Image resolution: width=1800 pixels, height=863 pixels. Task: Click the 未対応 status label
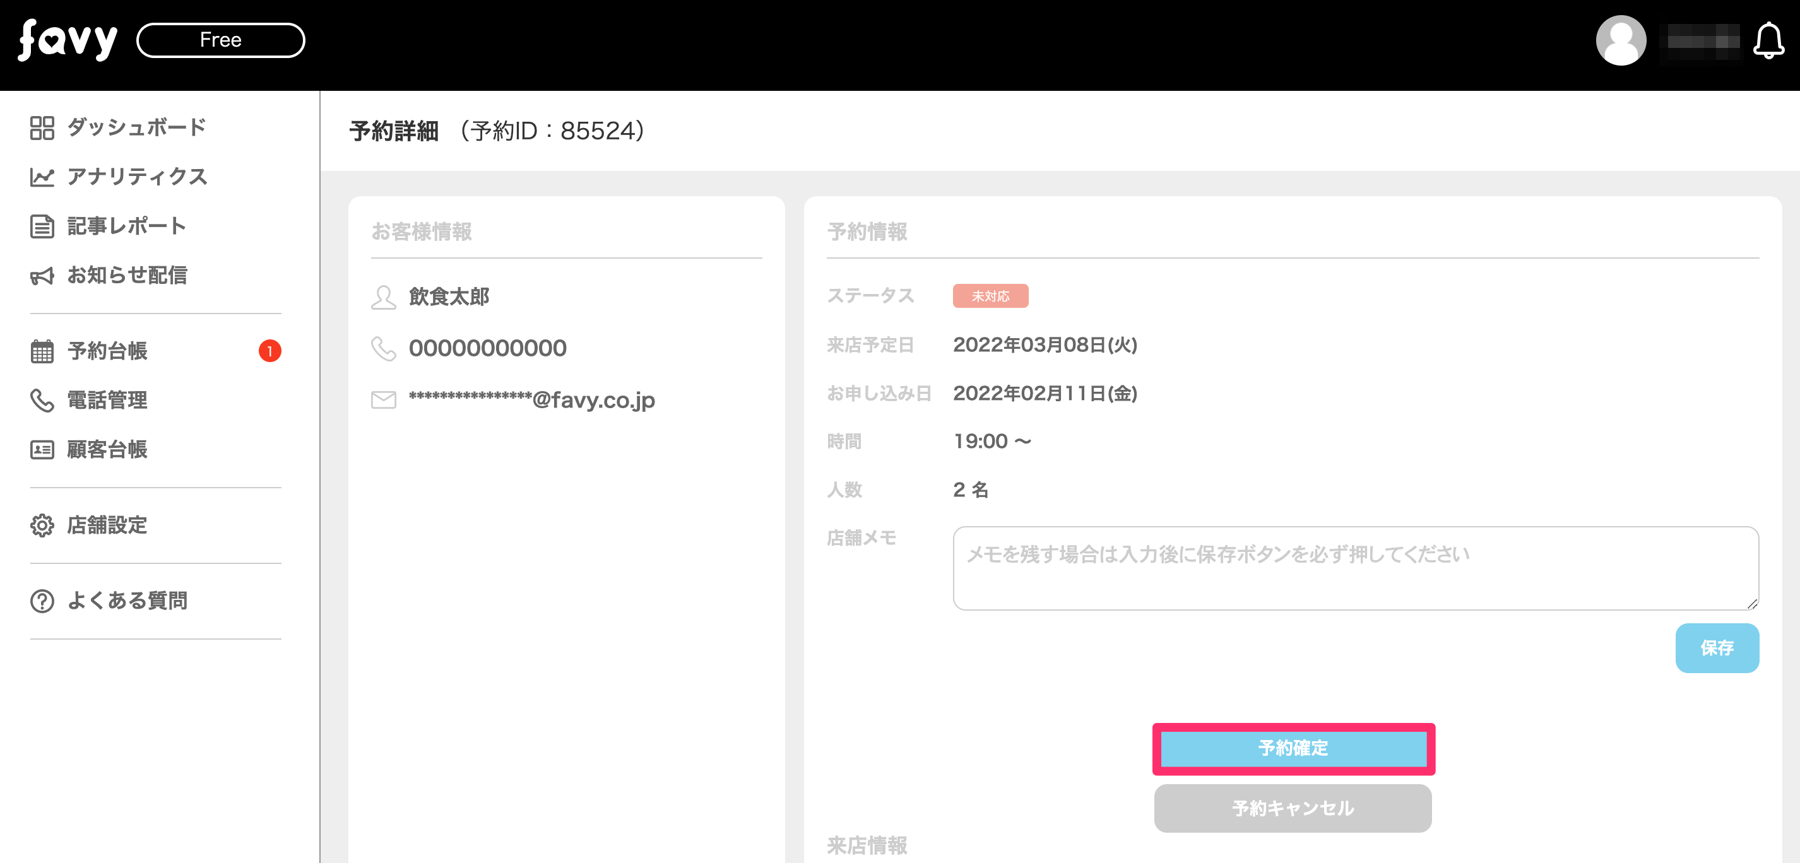tap(990, 296)
